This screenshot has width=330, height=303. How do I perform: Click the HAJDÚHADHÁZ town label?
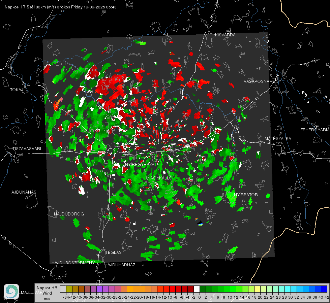(x=120, y=265)
